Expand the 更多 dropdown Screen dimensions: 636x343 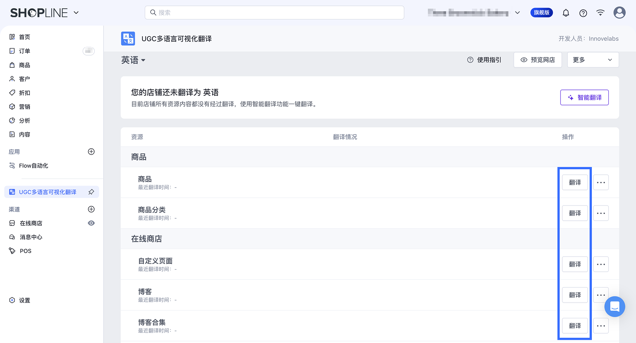pyautogui.click(x=593, y=60)
